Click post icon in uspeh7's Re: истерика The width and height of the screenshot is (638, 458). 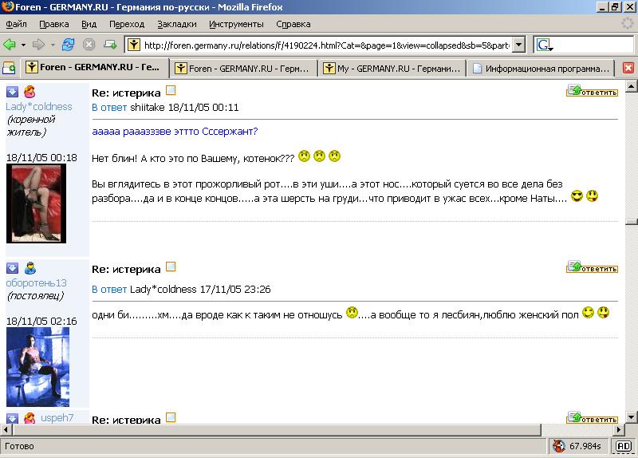(171, 417)
